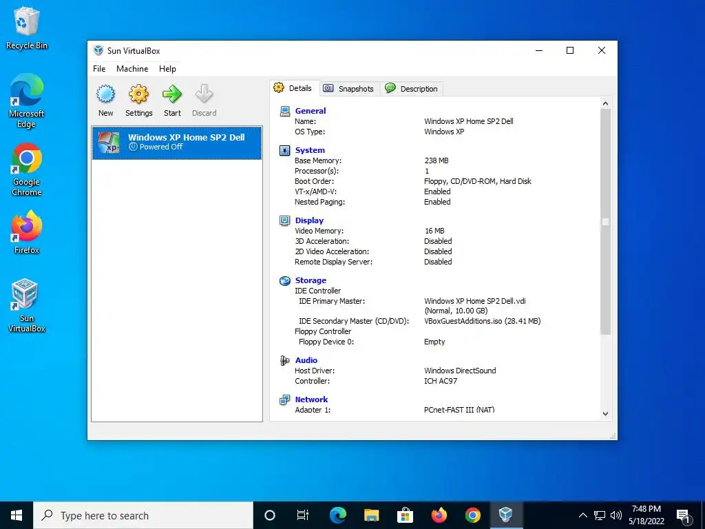Viewport: 705px width, 529px height.
Task: Click the Discard toolbar icon
Action: 204,94
